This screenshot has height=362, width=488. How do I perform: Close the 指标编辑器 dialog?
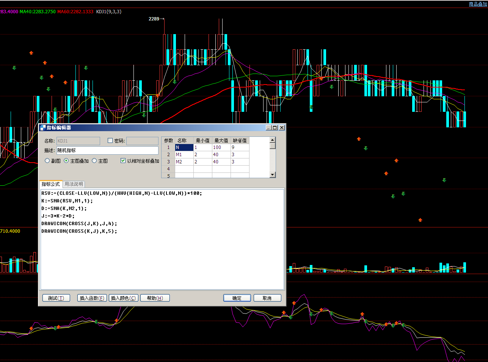click(282, 128)
